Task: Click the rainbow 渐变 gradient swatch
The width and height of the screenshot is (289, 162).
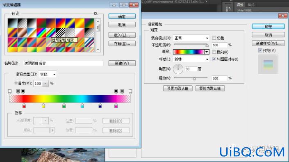Action: pos(189,52)
